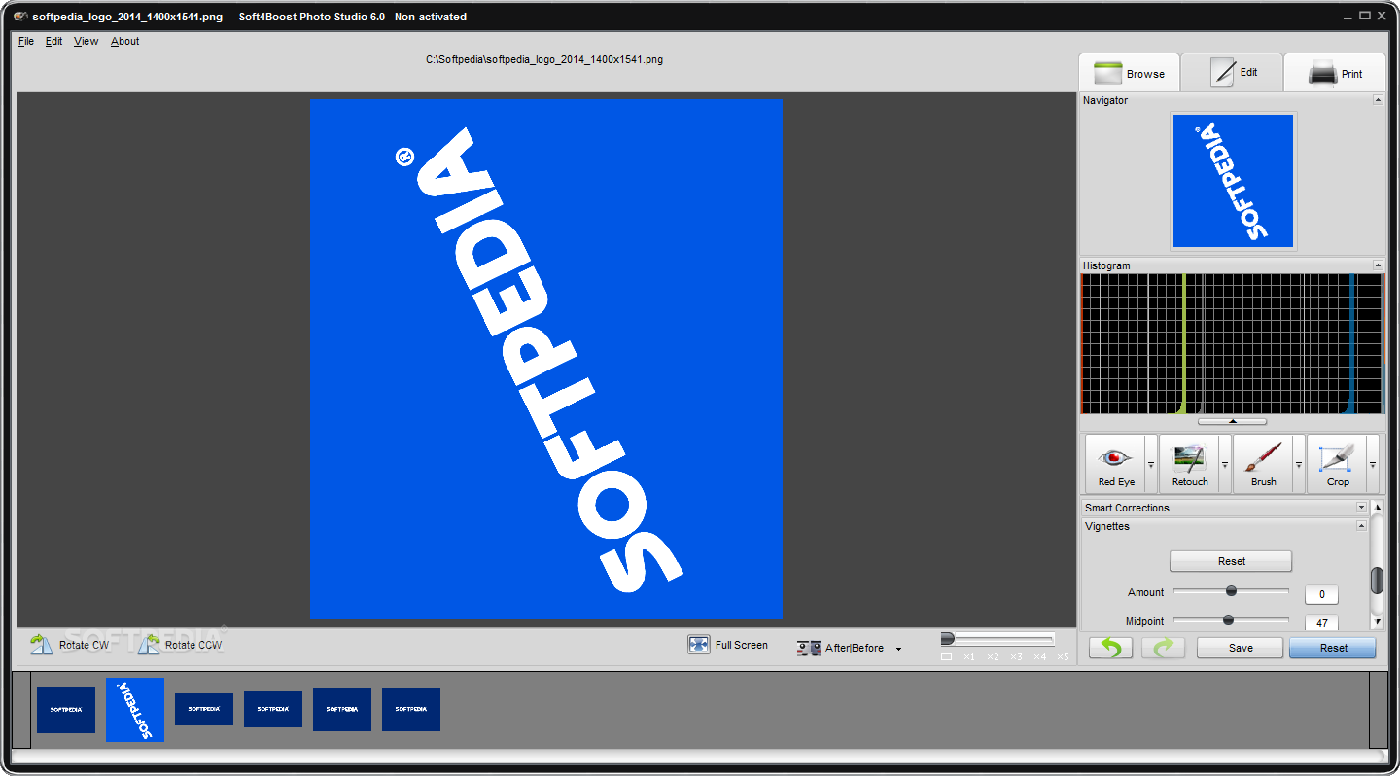
Task: Expand the Smart Corrections section
Action: click(x=1362, y=508)
